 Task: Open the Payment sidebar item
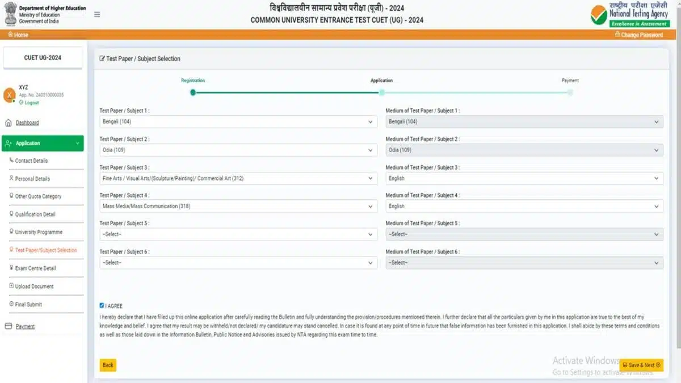25,326
